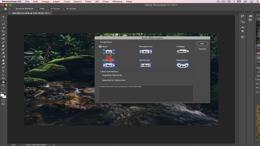Select the Horizontal Type tool
The width and height of the screenshot is (260, 146).
point(3,71)
